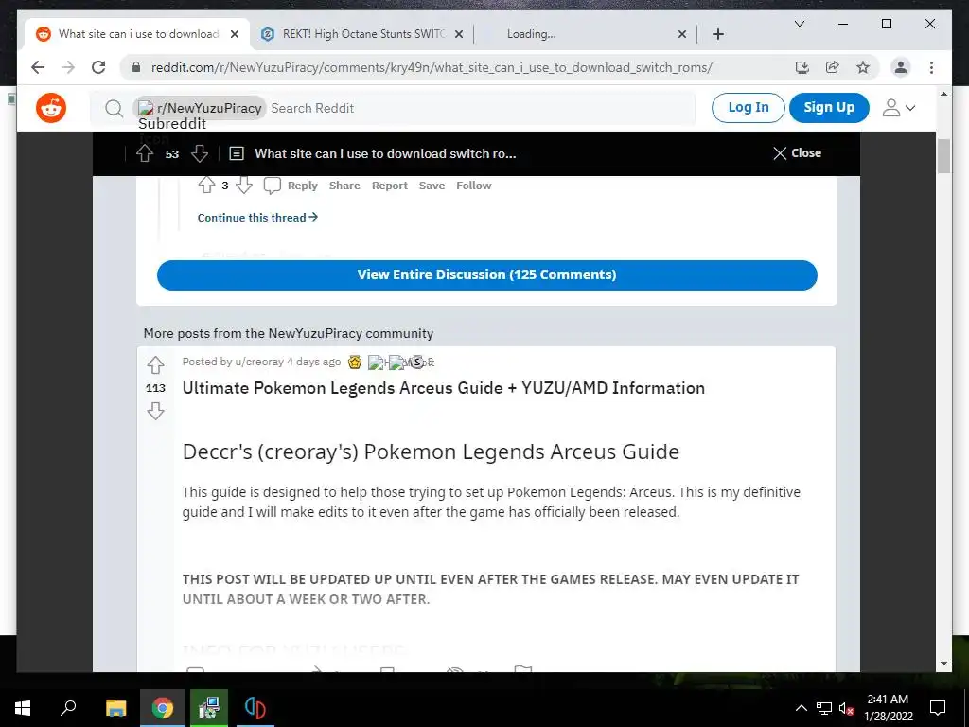Click the Sign Up button

click(829, 108)
